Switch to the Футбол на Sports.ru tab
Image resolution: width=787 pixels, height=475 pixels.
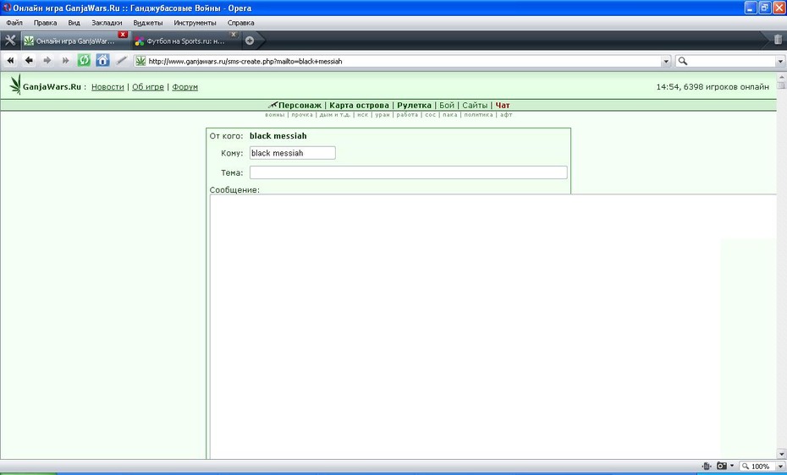[185, 41]
